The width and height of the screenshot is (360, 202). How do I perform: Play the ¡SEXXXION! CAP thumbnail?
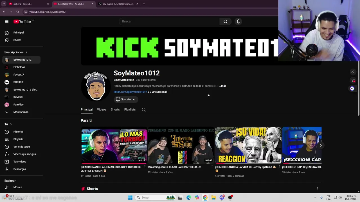pyautogui.click(x=302, y=145)
